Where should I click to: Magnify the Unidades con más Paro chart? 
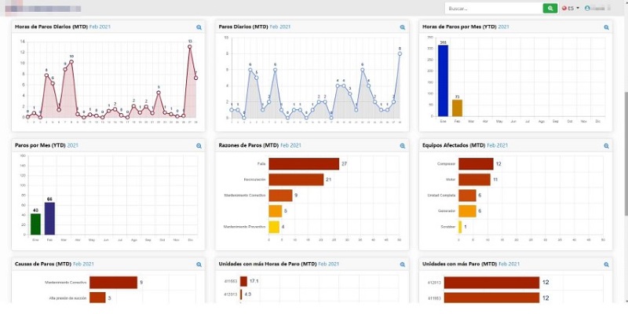tap(606, 265)
